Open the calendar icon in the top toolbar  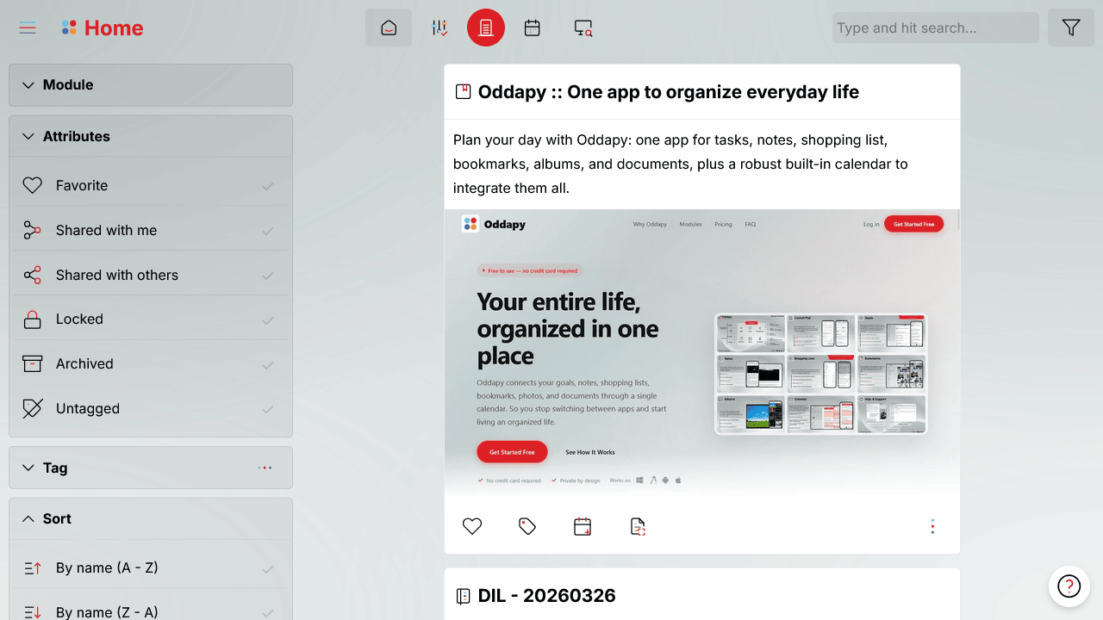[532, 27]
